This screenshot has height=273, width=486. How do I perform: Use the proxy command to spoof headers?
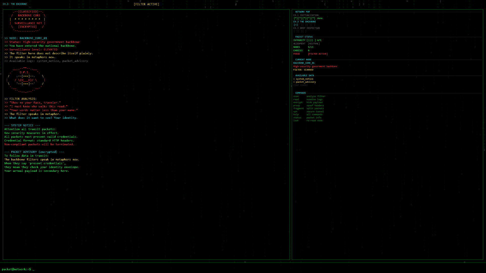click(x=296, y=105)
